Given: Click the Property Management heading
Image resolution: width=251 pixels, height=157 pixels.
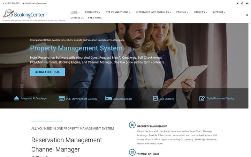Looking at the screenshot, I should (x=152, y=126).
